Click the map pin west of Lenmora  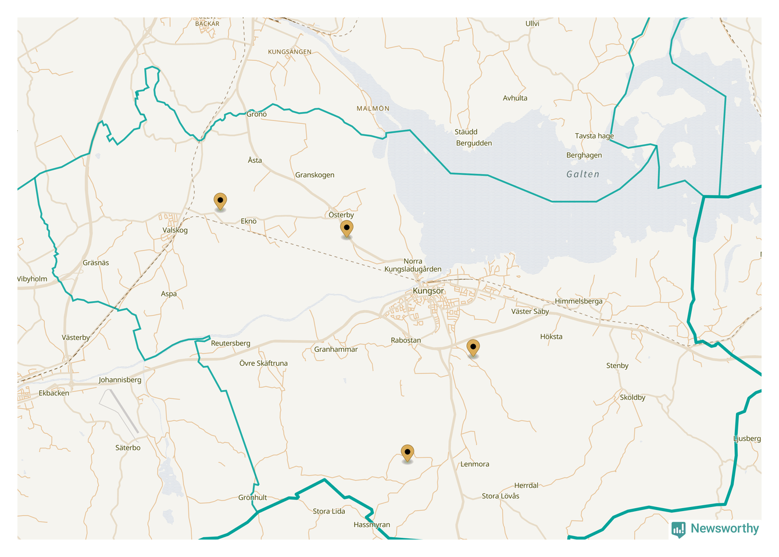pos(408,452)
